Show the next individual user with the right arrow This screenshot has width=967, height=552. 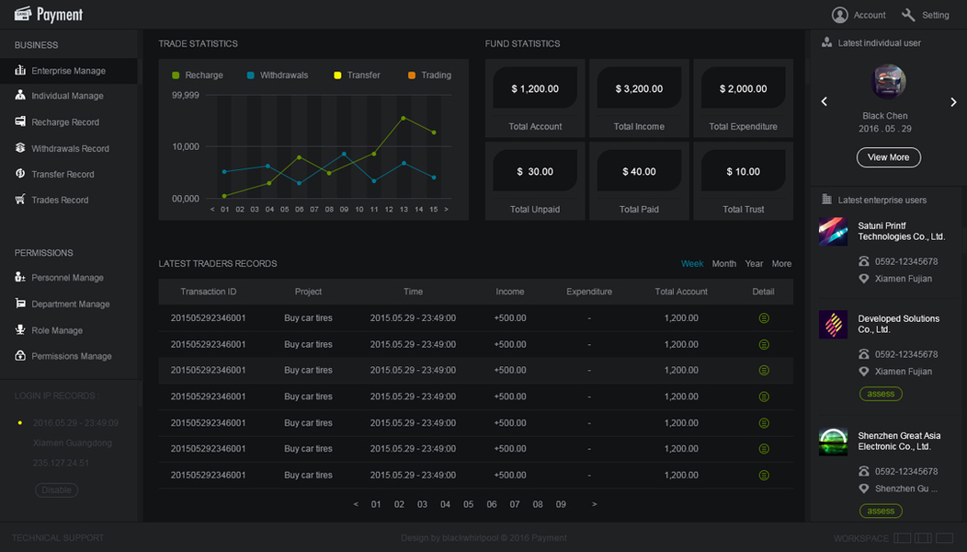tap(953, 102)
